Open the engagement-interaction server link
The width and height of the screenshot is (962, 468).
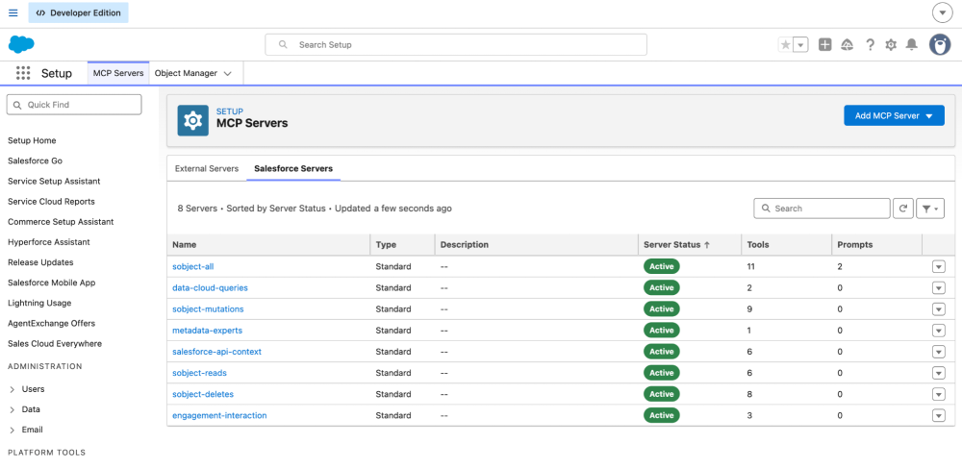219,415
